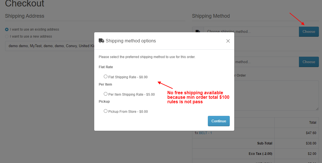Click the Choose button for shipping method
The image size is (322, 163).
click(x=309, y=32)
